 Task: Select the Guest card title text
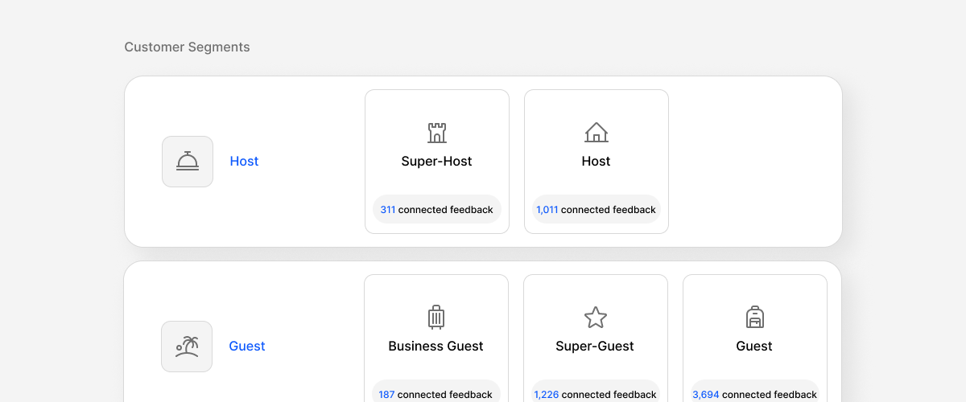(754, 347)
